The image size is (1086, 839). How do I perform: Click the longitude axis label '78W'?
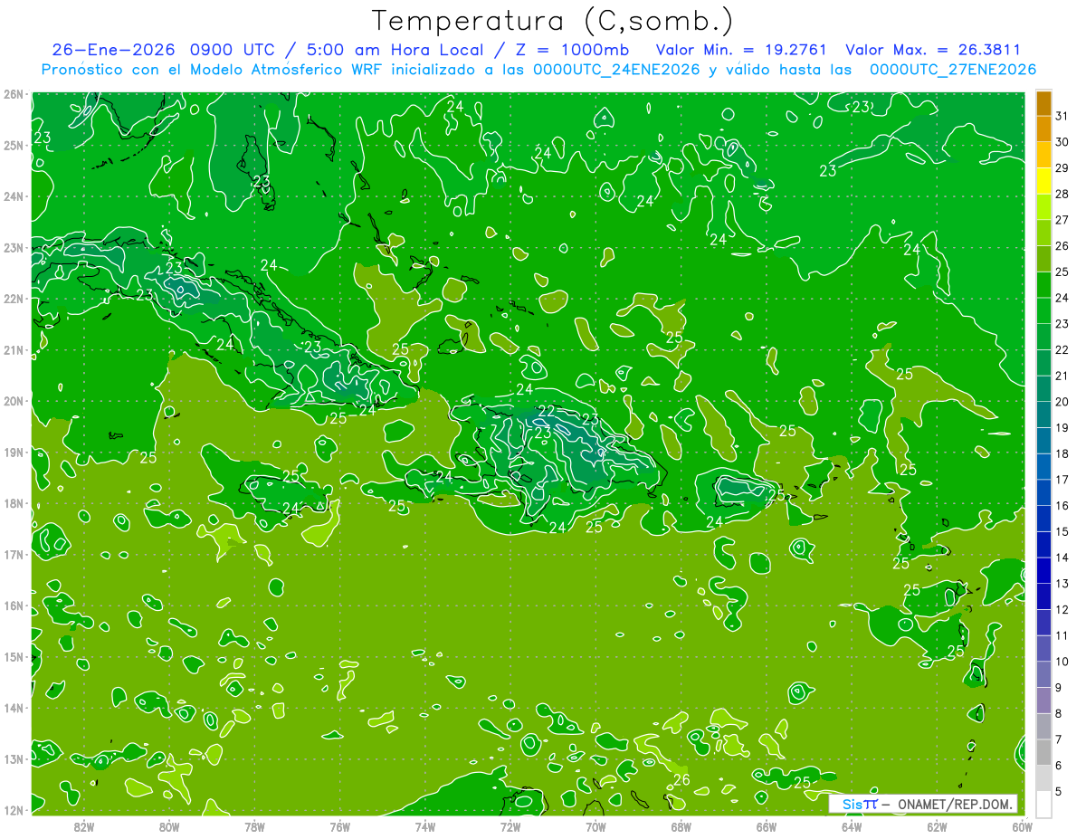click(254, 826)
